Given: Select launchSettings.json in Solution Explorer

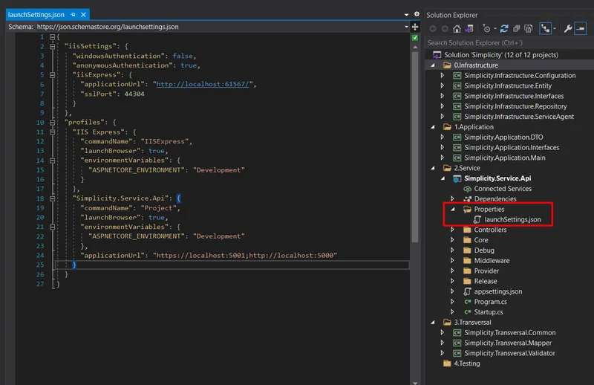Looking at the screenshot, I should [x=512, y=219].
